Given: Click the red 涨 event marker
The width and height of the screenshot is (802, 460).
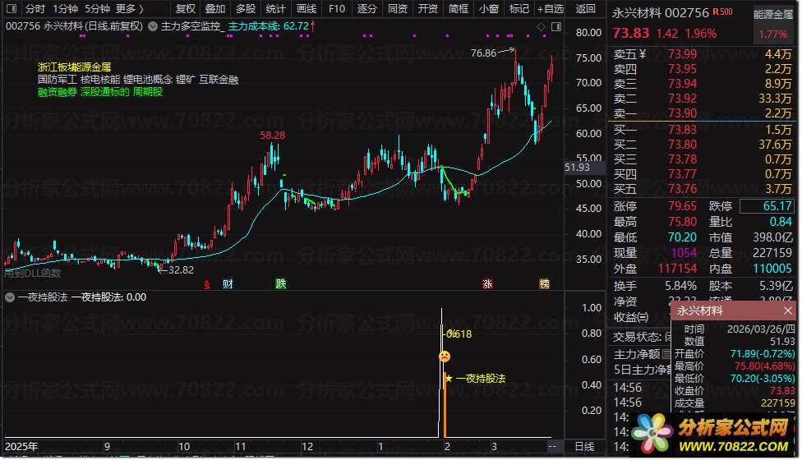Looking at the screenshot, I should (x=487, y=284).
